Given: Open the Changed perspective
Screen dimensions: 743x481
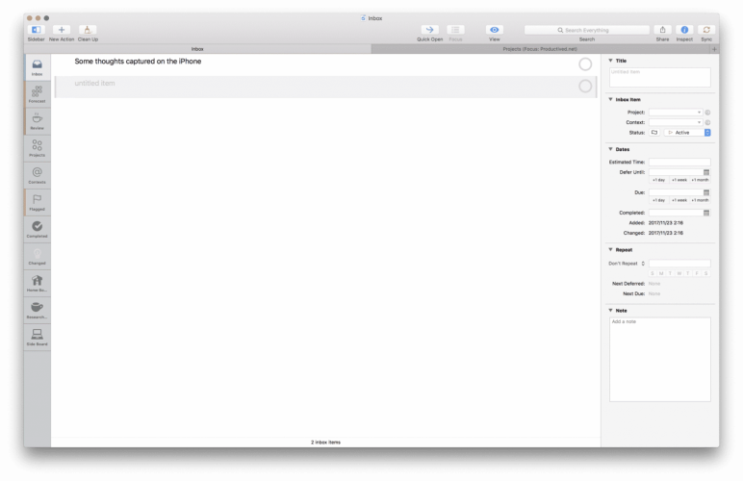Looking at the screenshot, I should [x=37, y=256].
